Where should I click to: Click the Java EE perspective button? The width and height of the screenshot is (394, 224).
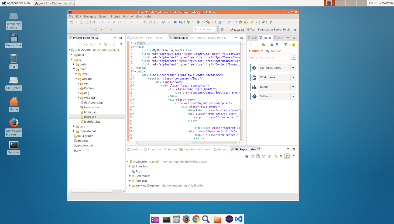(237, 30)
